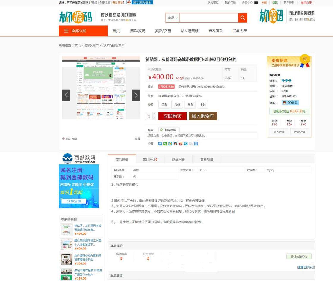Switch to the 商品详情 tab
Screen dimensions: 333x281
click(122, 159)
